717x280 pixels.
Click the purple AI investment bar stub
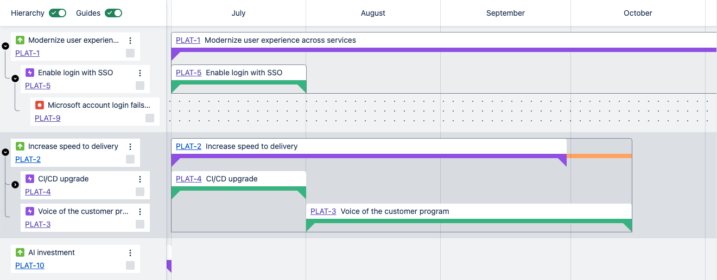coord(169,265)
